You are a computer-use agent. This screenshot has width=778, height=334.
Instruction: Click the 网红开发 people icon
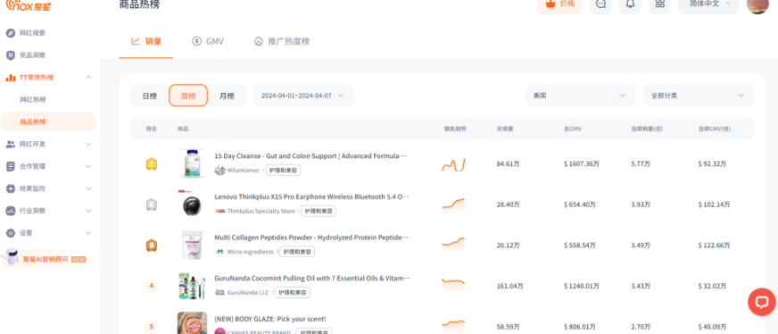click(x=11, y=144)
